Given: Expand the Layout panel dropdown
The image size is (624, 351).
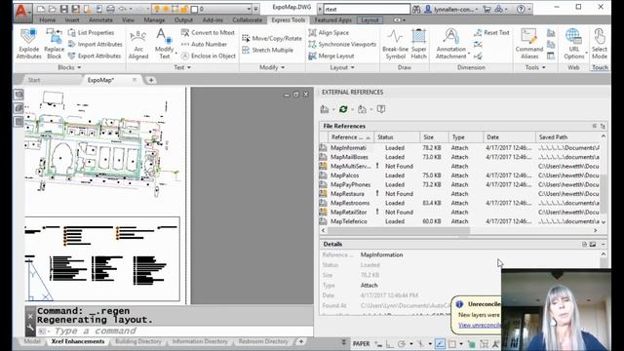Looking at the screenshot, I should click(x=342, y=67).
